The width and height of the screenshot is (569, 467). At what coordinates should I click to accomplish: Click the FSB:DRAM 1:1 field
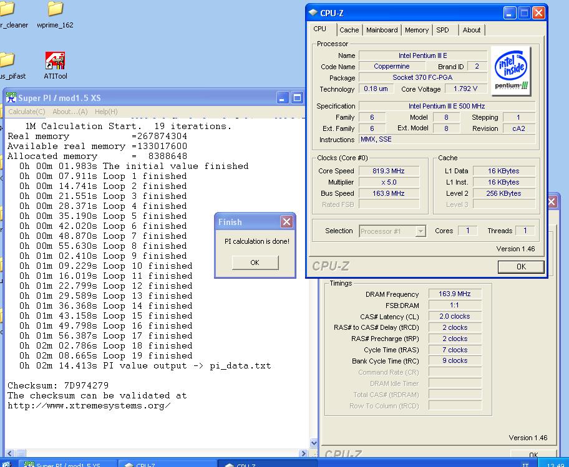click(x=455, y=305)
